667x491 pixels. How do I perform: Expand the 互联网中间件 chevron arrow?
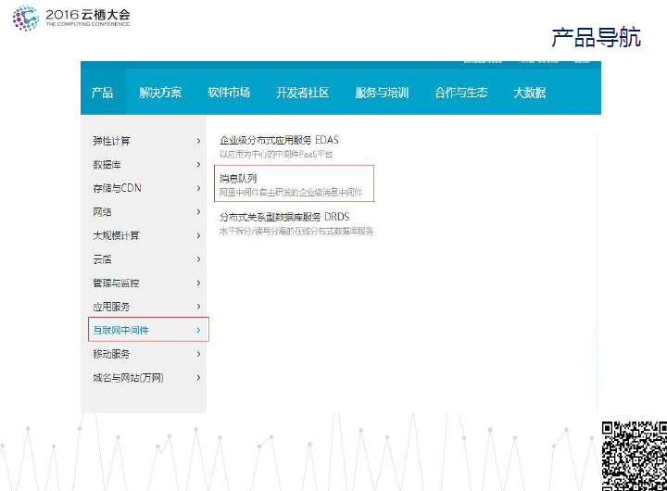pyautogui.click(x=198, y=330)
